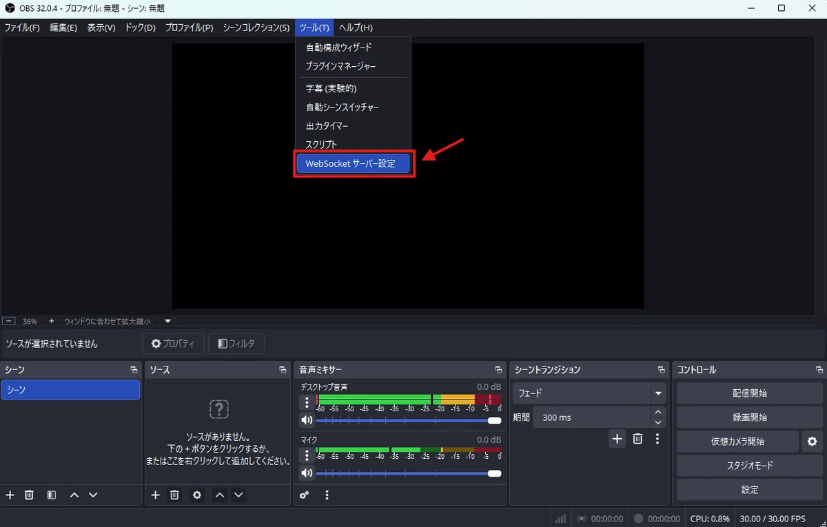Select 字幕 (実験的) menu entry
This screenshot has width=827, height=527.
[353, 88]
